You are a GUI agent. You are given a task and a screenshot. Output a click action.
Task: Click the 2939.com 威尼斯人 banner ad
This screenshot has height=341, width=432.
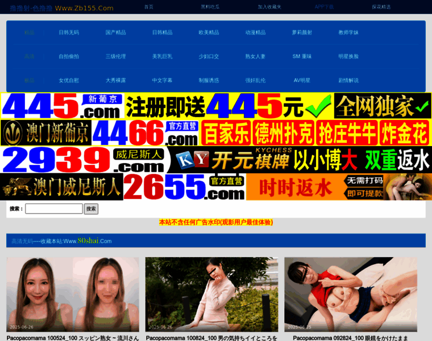(216, 160)
